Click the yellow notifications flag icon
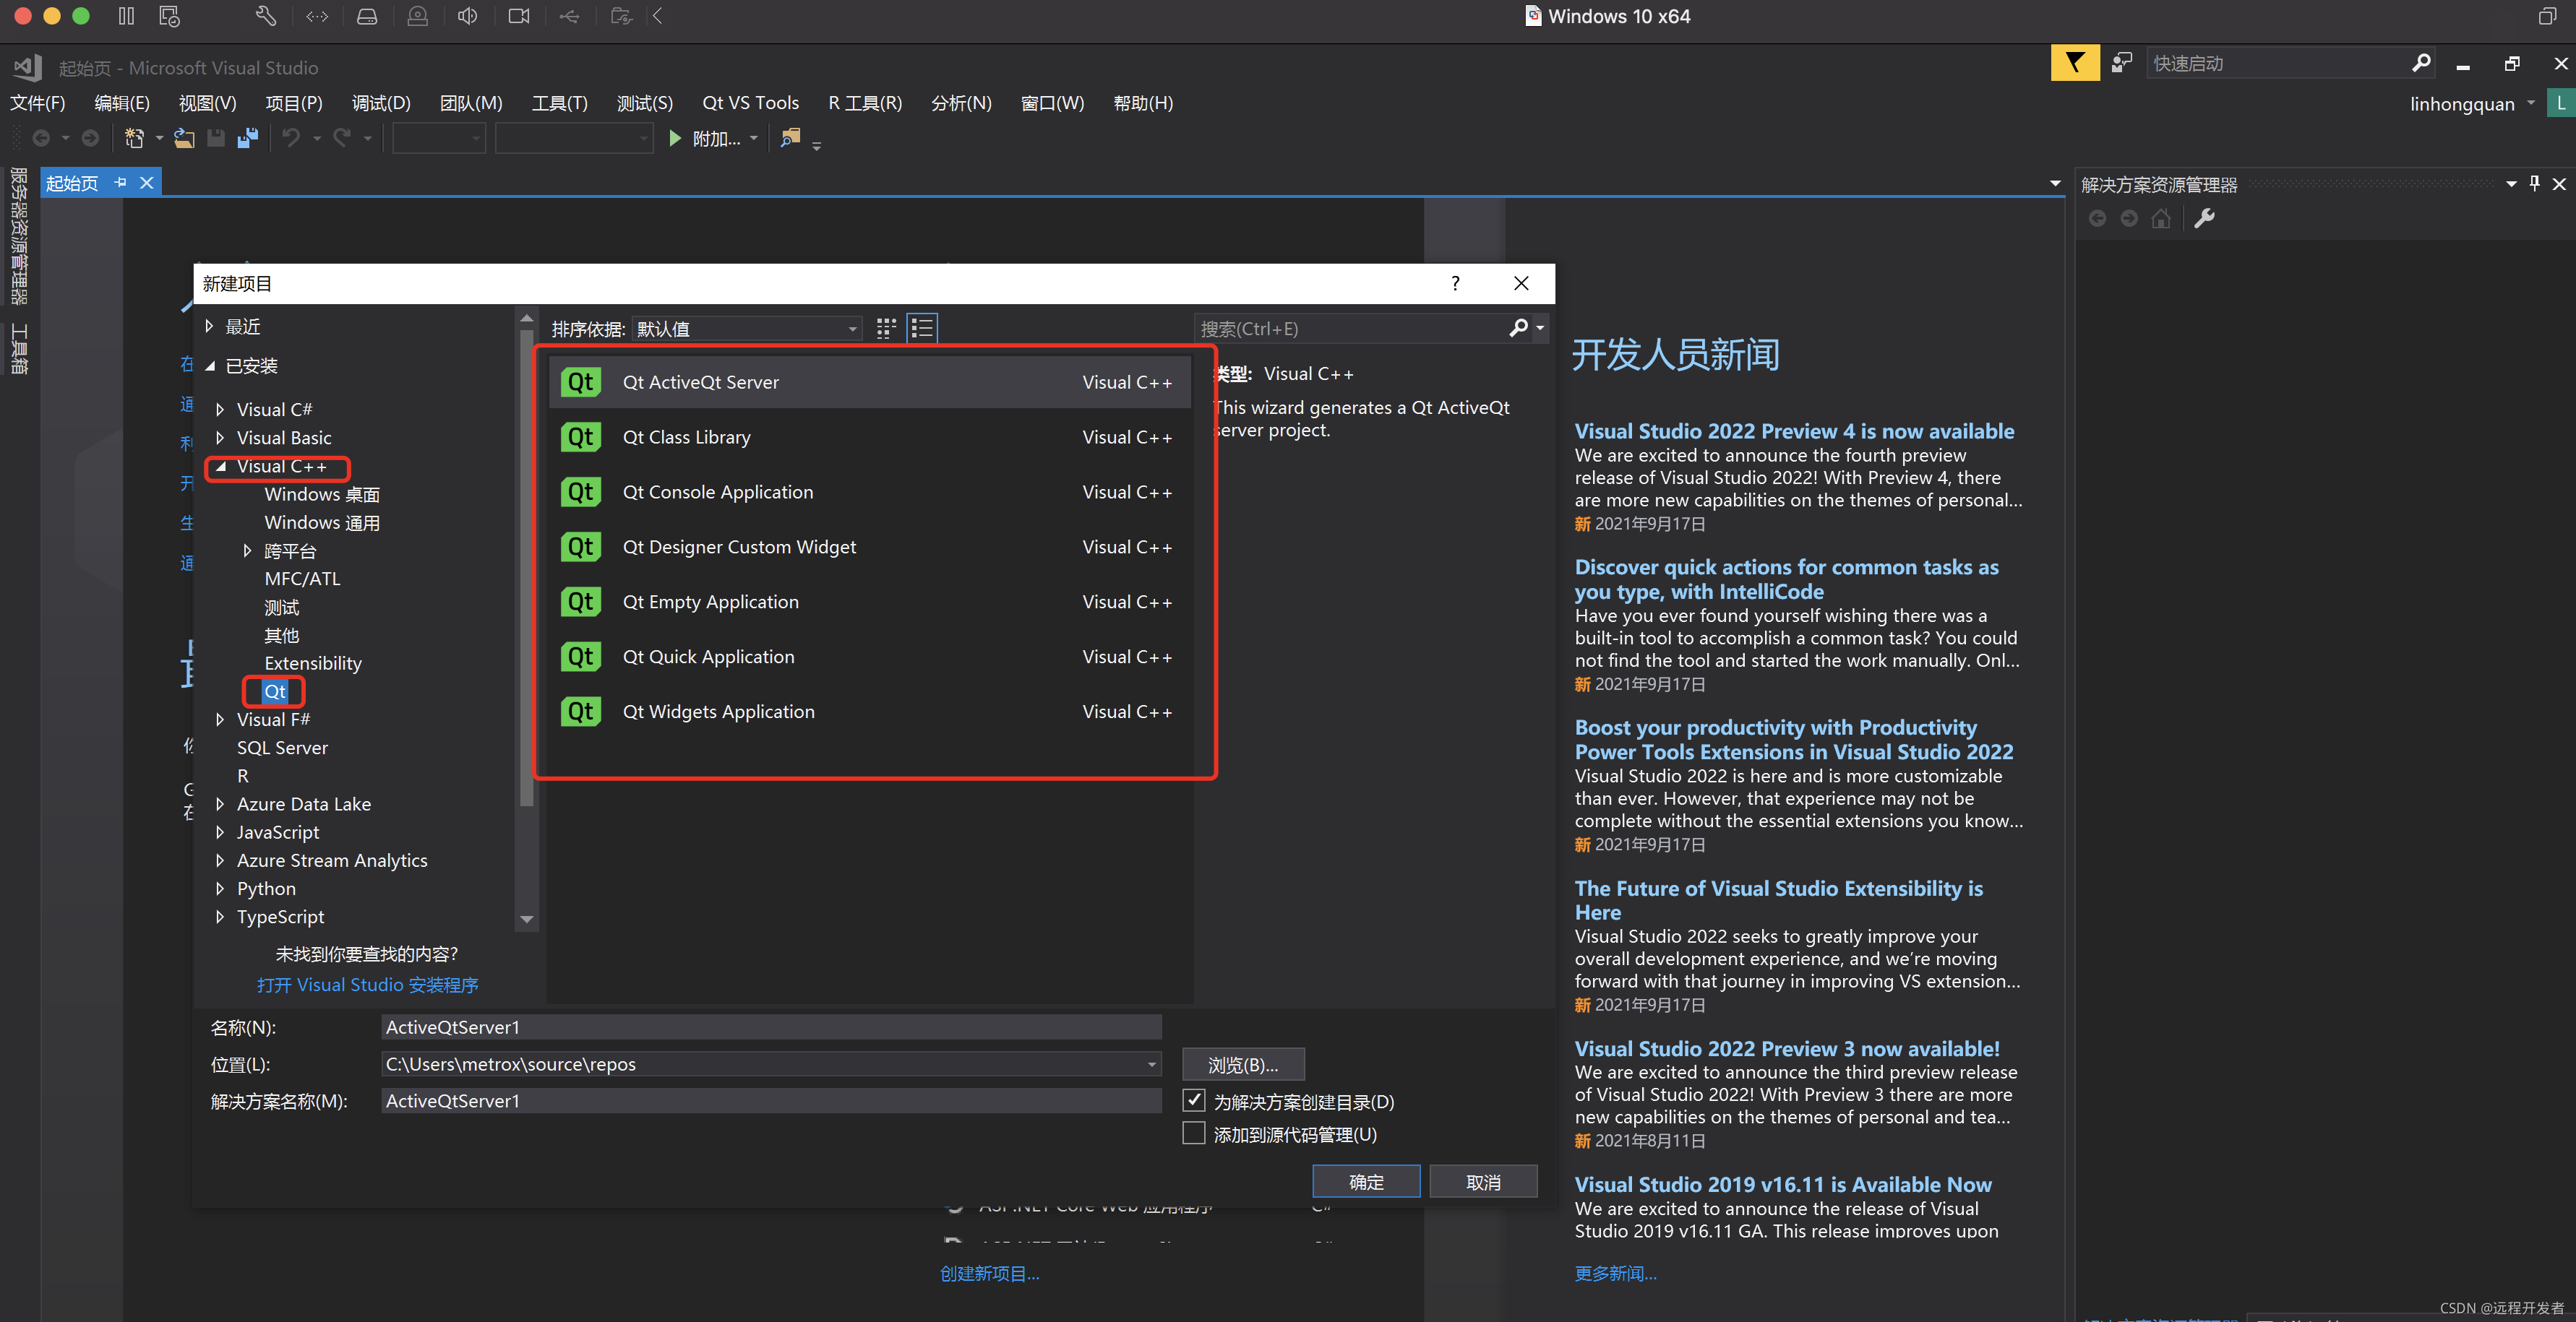The width and height of the screenshot is (2576, 1322). pos(2075,63)
